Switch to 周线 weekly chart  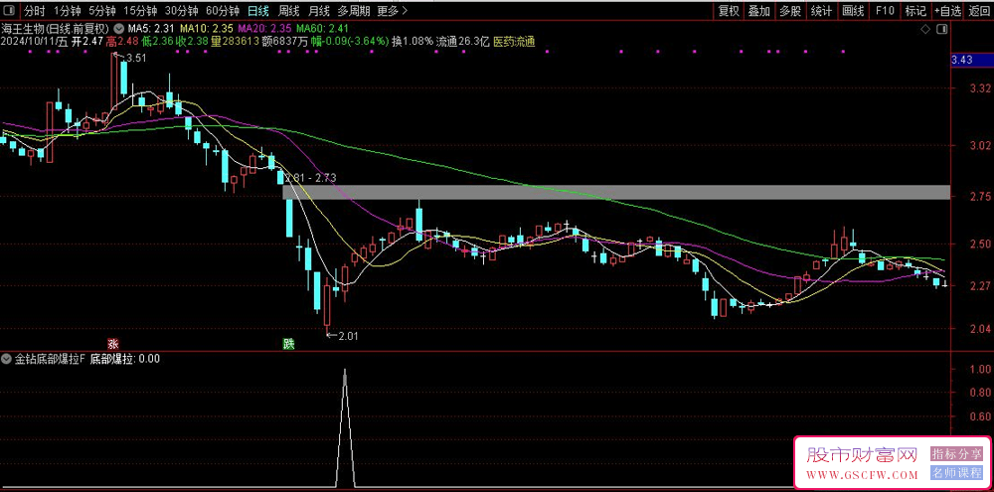click(x=288, y=11)
